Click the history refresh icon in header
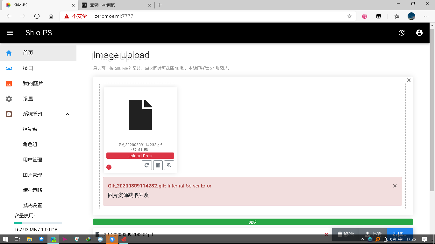This screenshot has height=244, width=435. 402,33
